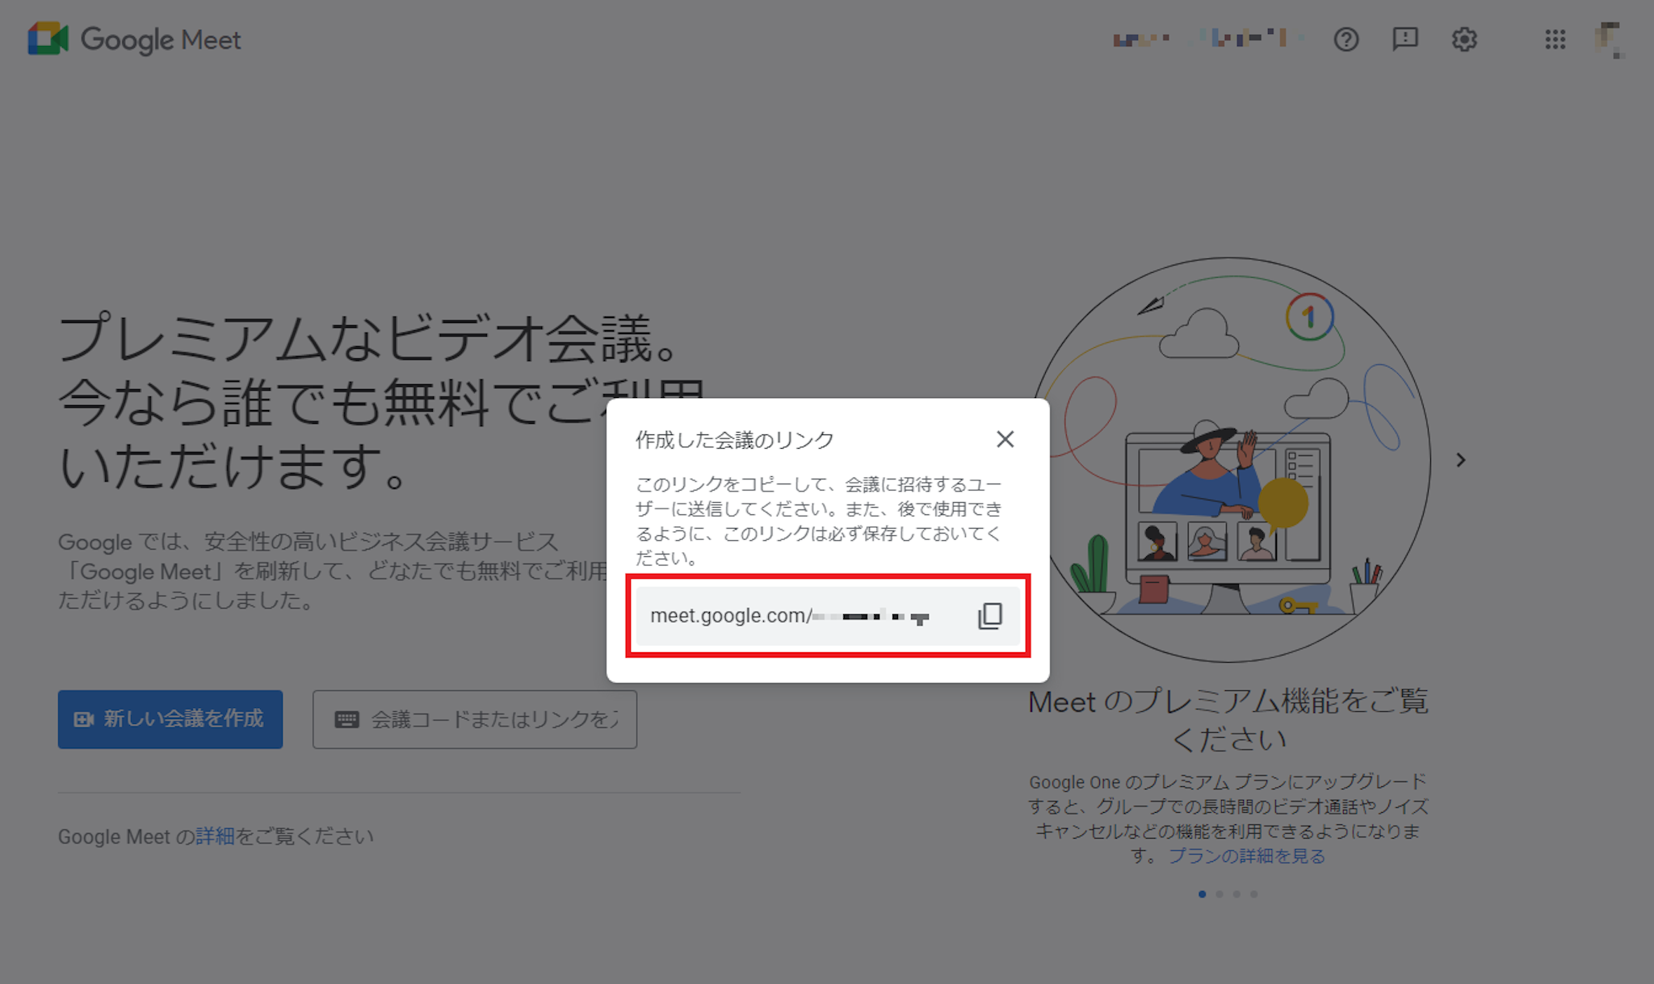
Task: Click 新しい会議を作成 button
Action: click(x=170, y=718)
